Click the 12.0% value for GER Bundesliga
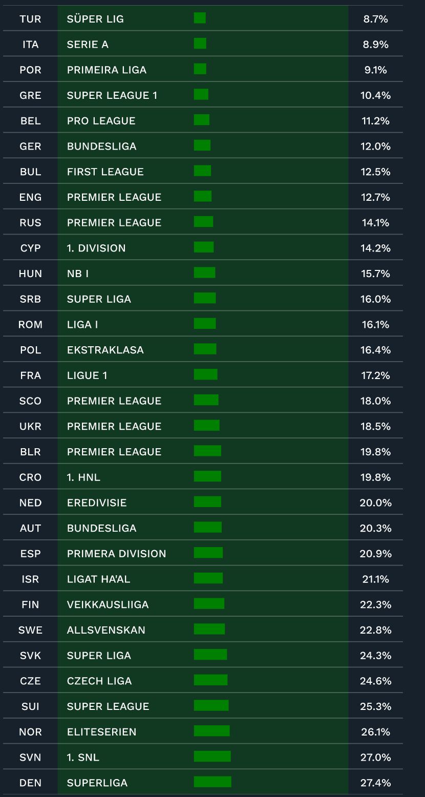Screen dimensions: 425x797 pyautogui.click(x=375, y=146)
